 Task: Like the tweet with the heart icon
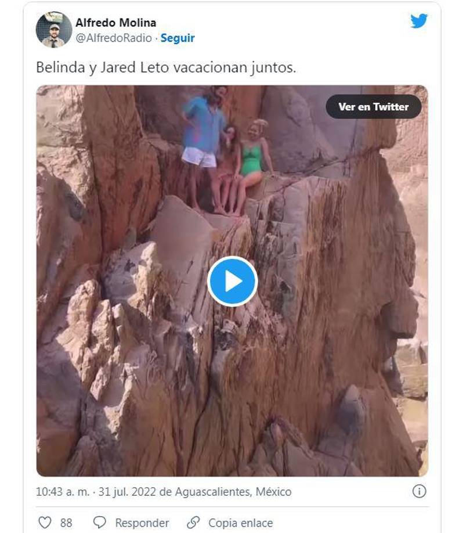tap(45, 522)
